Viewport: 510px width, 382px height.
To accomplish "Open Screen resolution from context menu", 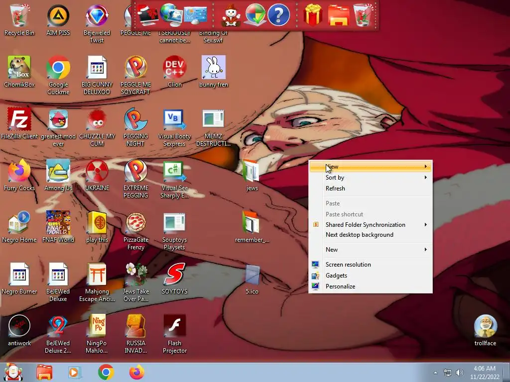I will click(371, 265).
